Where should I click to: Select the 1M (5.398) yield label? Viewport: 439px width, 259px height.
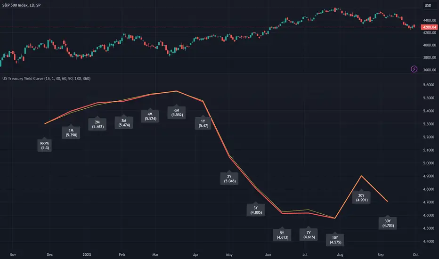coord(71,132)
